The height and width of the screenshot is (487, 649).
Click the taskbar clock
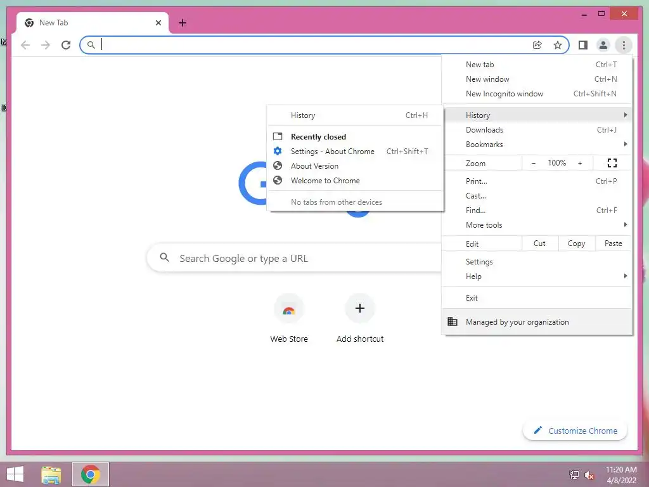click(621, 475)
